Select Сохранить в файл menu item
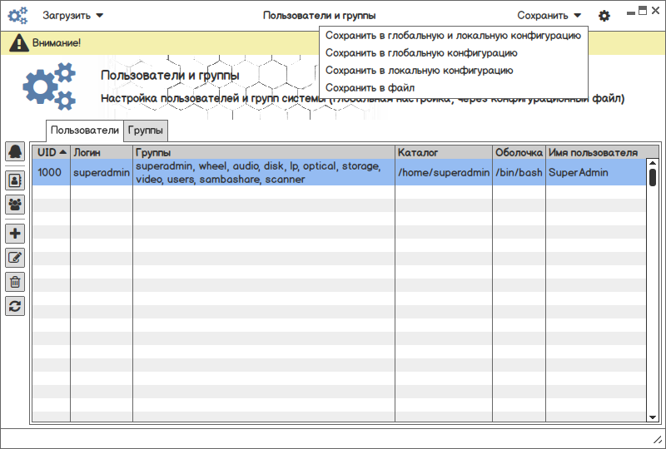 click(x=370, y=87)
